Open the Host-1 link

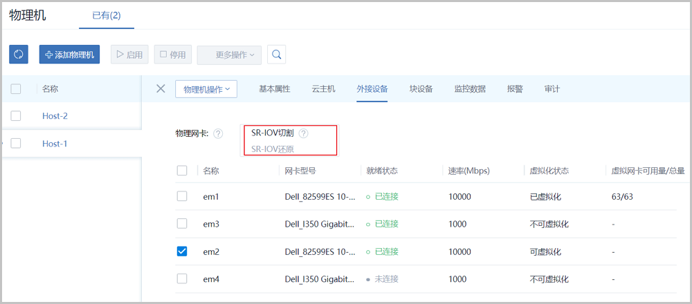pyautogui.click(x=55, y=144)
